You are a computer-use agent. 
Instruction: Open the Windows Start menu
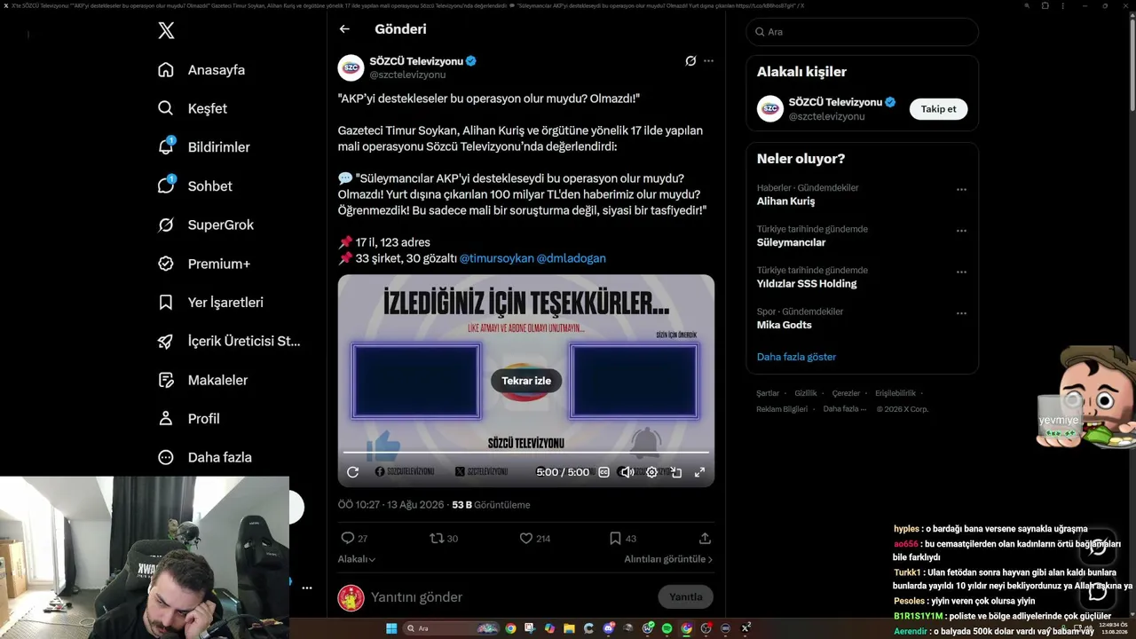point(391,628)
